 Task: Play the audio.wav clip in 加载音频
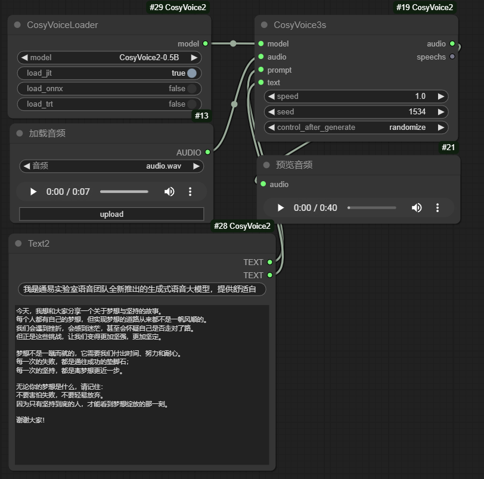[33, 192]
